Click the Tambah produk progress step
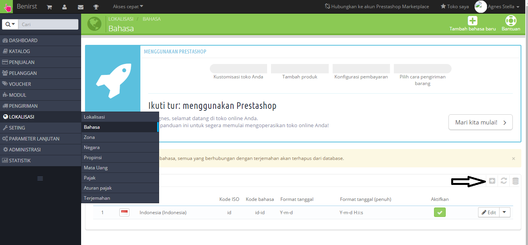 tap(300, 72)
